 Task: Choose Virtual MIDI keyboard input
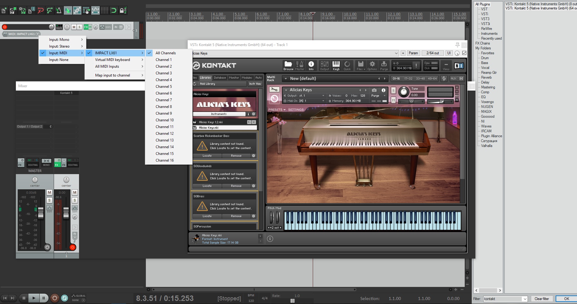tap(112, 60)
